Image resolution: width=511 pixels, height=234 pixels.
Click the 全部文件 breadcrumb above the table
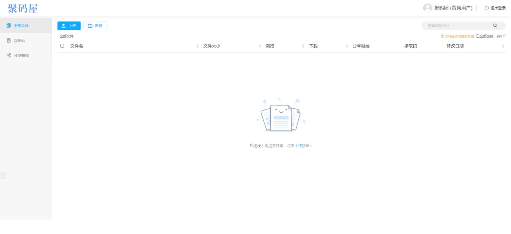click(67, 36)
